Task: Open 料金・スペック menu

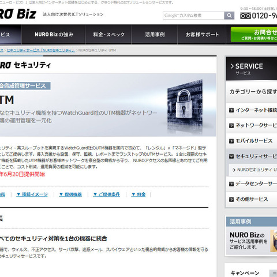Action: 108,35
